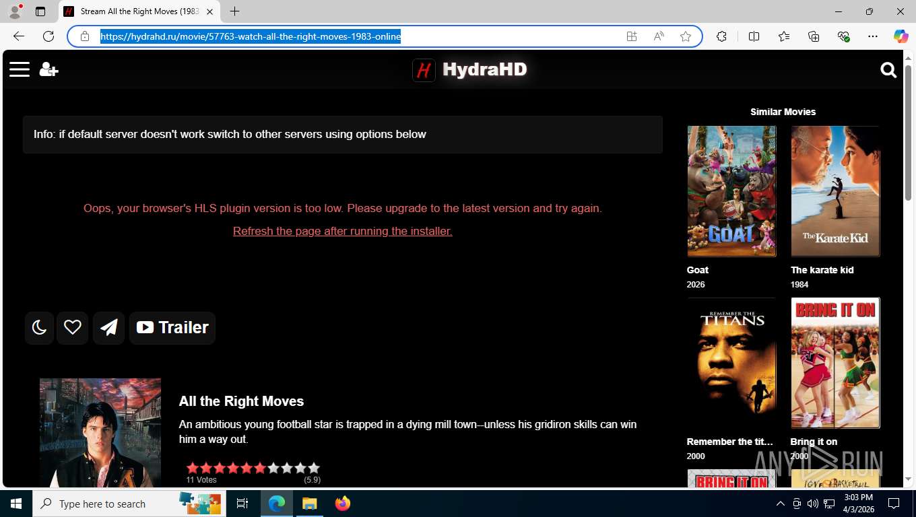The height and width of the screenshot is (517, 916).
Task: Open Edge Settings and more menu
Action: coord(873,36)
